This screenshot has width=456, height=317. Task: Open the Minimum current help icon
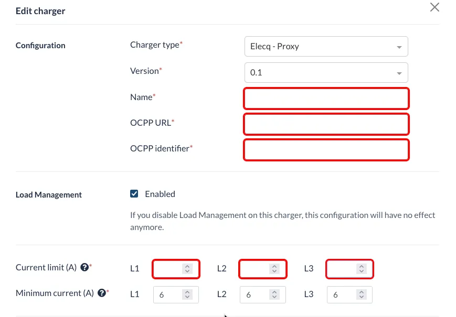pos(101,293)
